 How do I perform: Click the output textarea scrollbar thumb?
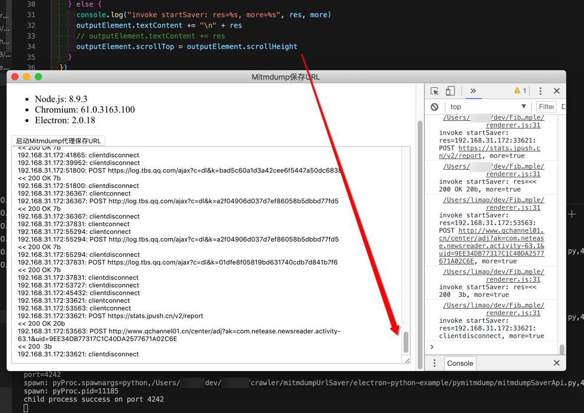pyautogui.click(x=406, y=342)
